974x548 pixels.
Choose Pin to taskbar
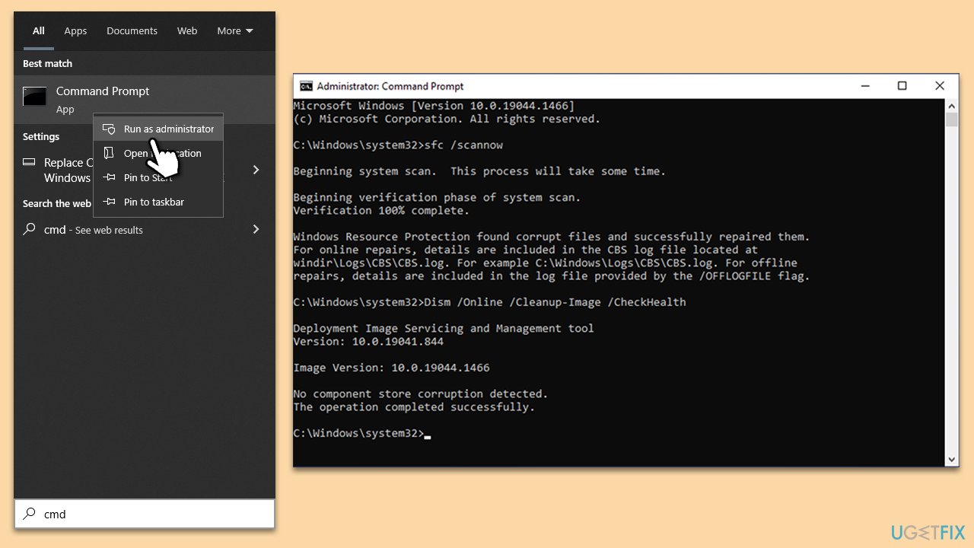[158, 202]
